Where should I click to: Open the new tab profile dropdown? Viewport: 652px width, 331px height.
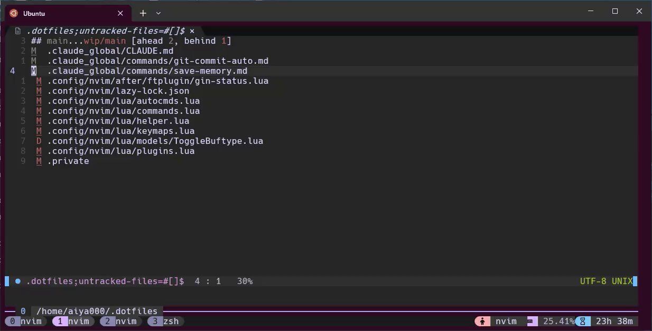pyautogui.click(x=159, y=13)
